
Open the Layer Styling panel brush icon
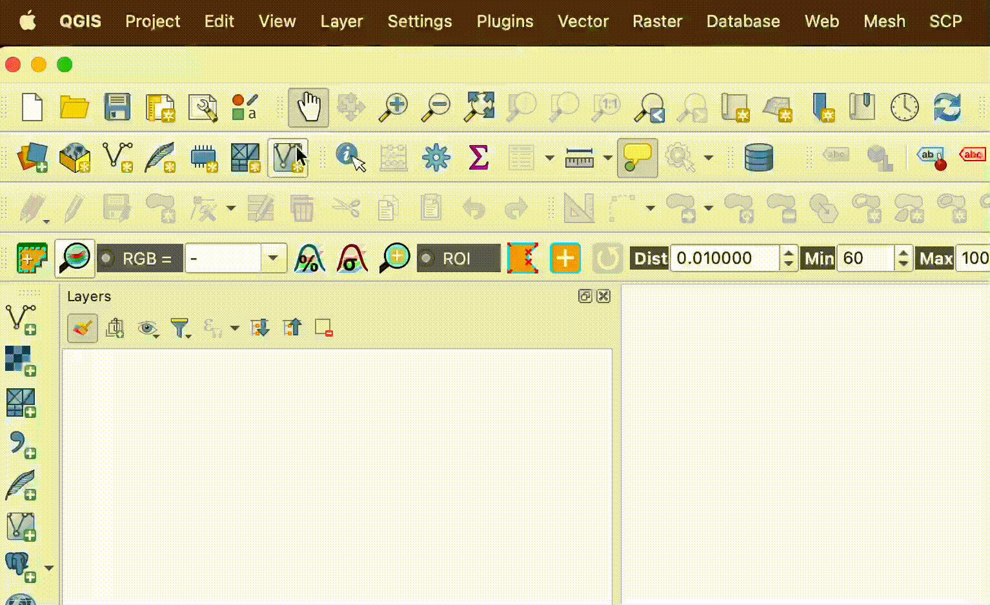click(x=83, y=328)
